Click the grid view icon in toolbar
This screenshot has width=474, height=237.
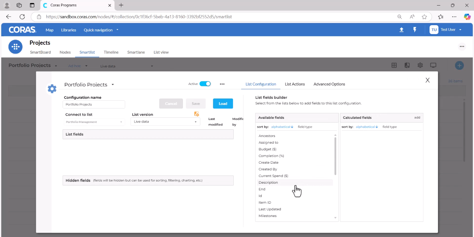coord(394,65)
